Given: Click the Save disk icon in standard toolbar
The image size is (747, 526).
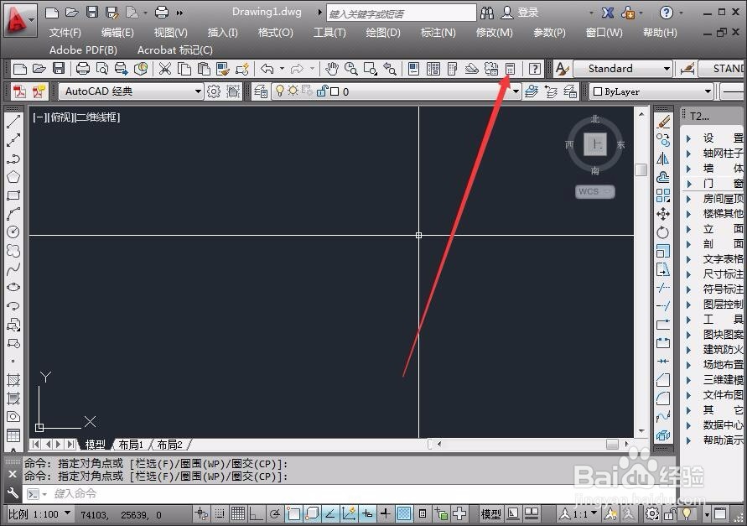Looking at the screenshot, I should pos(59,69).
